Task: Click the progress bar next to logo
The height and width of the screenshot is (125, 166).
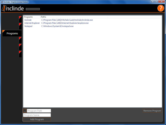Action: click(x=33, y=9)
